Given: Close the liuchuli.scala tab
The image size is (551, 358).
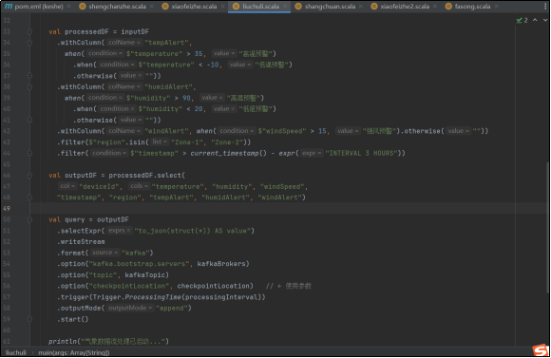Looking at the screenshot, I should click(285, 7).
